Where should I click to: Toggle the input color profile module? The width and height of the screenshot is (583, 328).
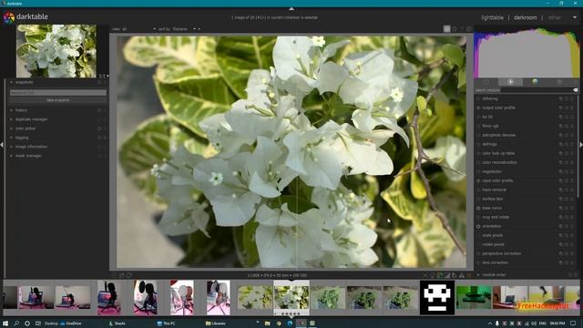[478, 180]
